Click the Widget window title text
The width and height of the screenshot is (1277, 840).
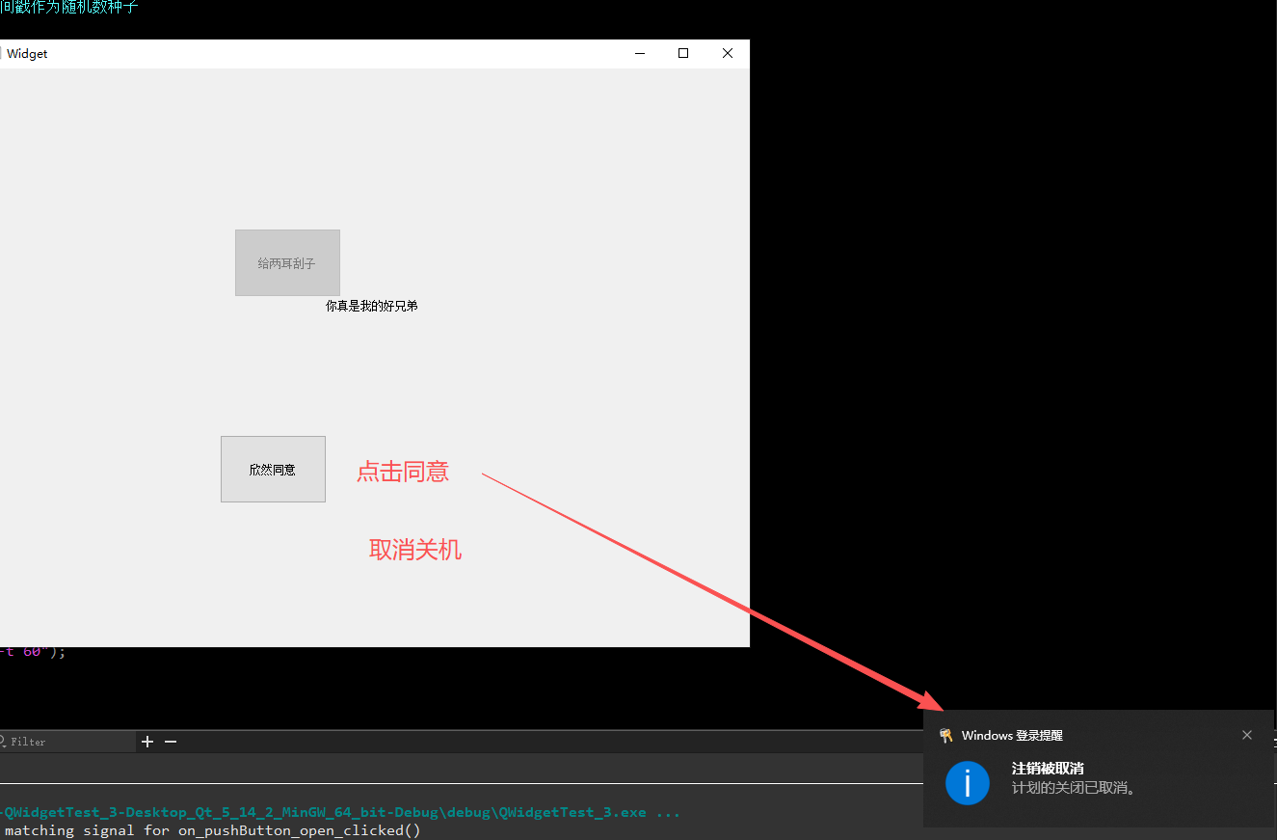[x=27, y=54]
